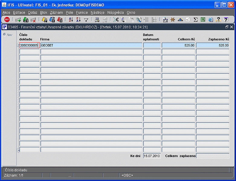Open the Editace menu
The height and width of the screenshot is (181, 236).
(19, 13)
